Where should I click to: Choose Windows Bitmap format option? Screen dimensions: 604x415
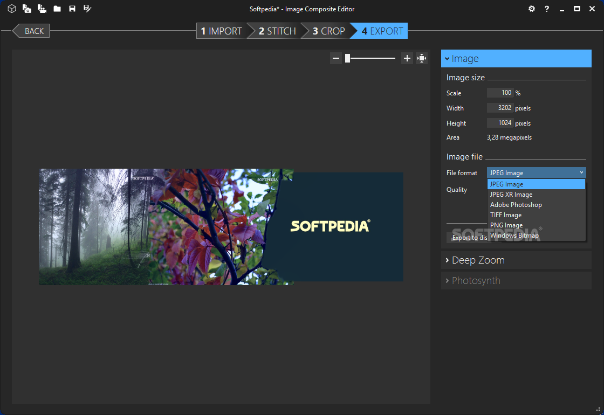(536, 235)
